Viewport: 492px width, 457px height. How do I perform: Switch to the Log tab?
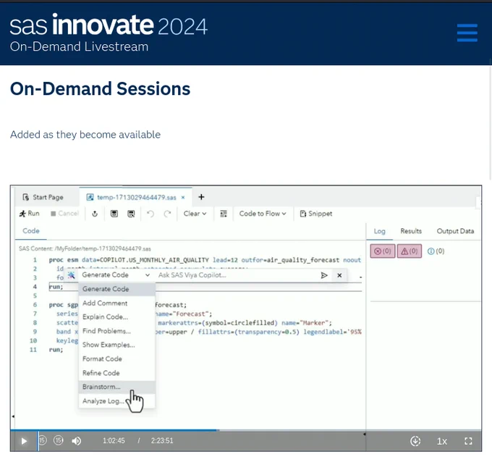coord(379,231)
